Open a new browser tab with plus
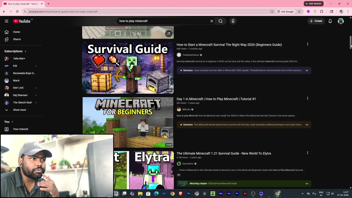This screenshot has width=352, height=198. (48, 4)
